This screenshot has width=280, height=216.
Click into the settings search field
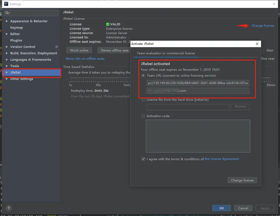31,13
